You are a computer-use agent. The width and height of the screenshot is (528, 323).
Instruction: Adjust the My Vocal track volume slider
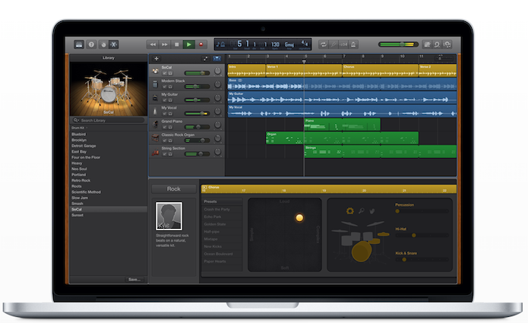pos(197,113)
